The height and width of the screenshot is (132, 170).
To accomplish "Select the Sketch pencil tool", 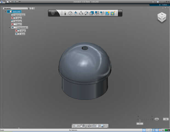I will coord(65,13).
